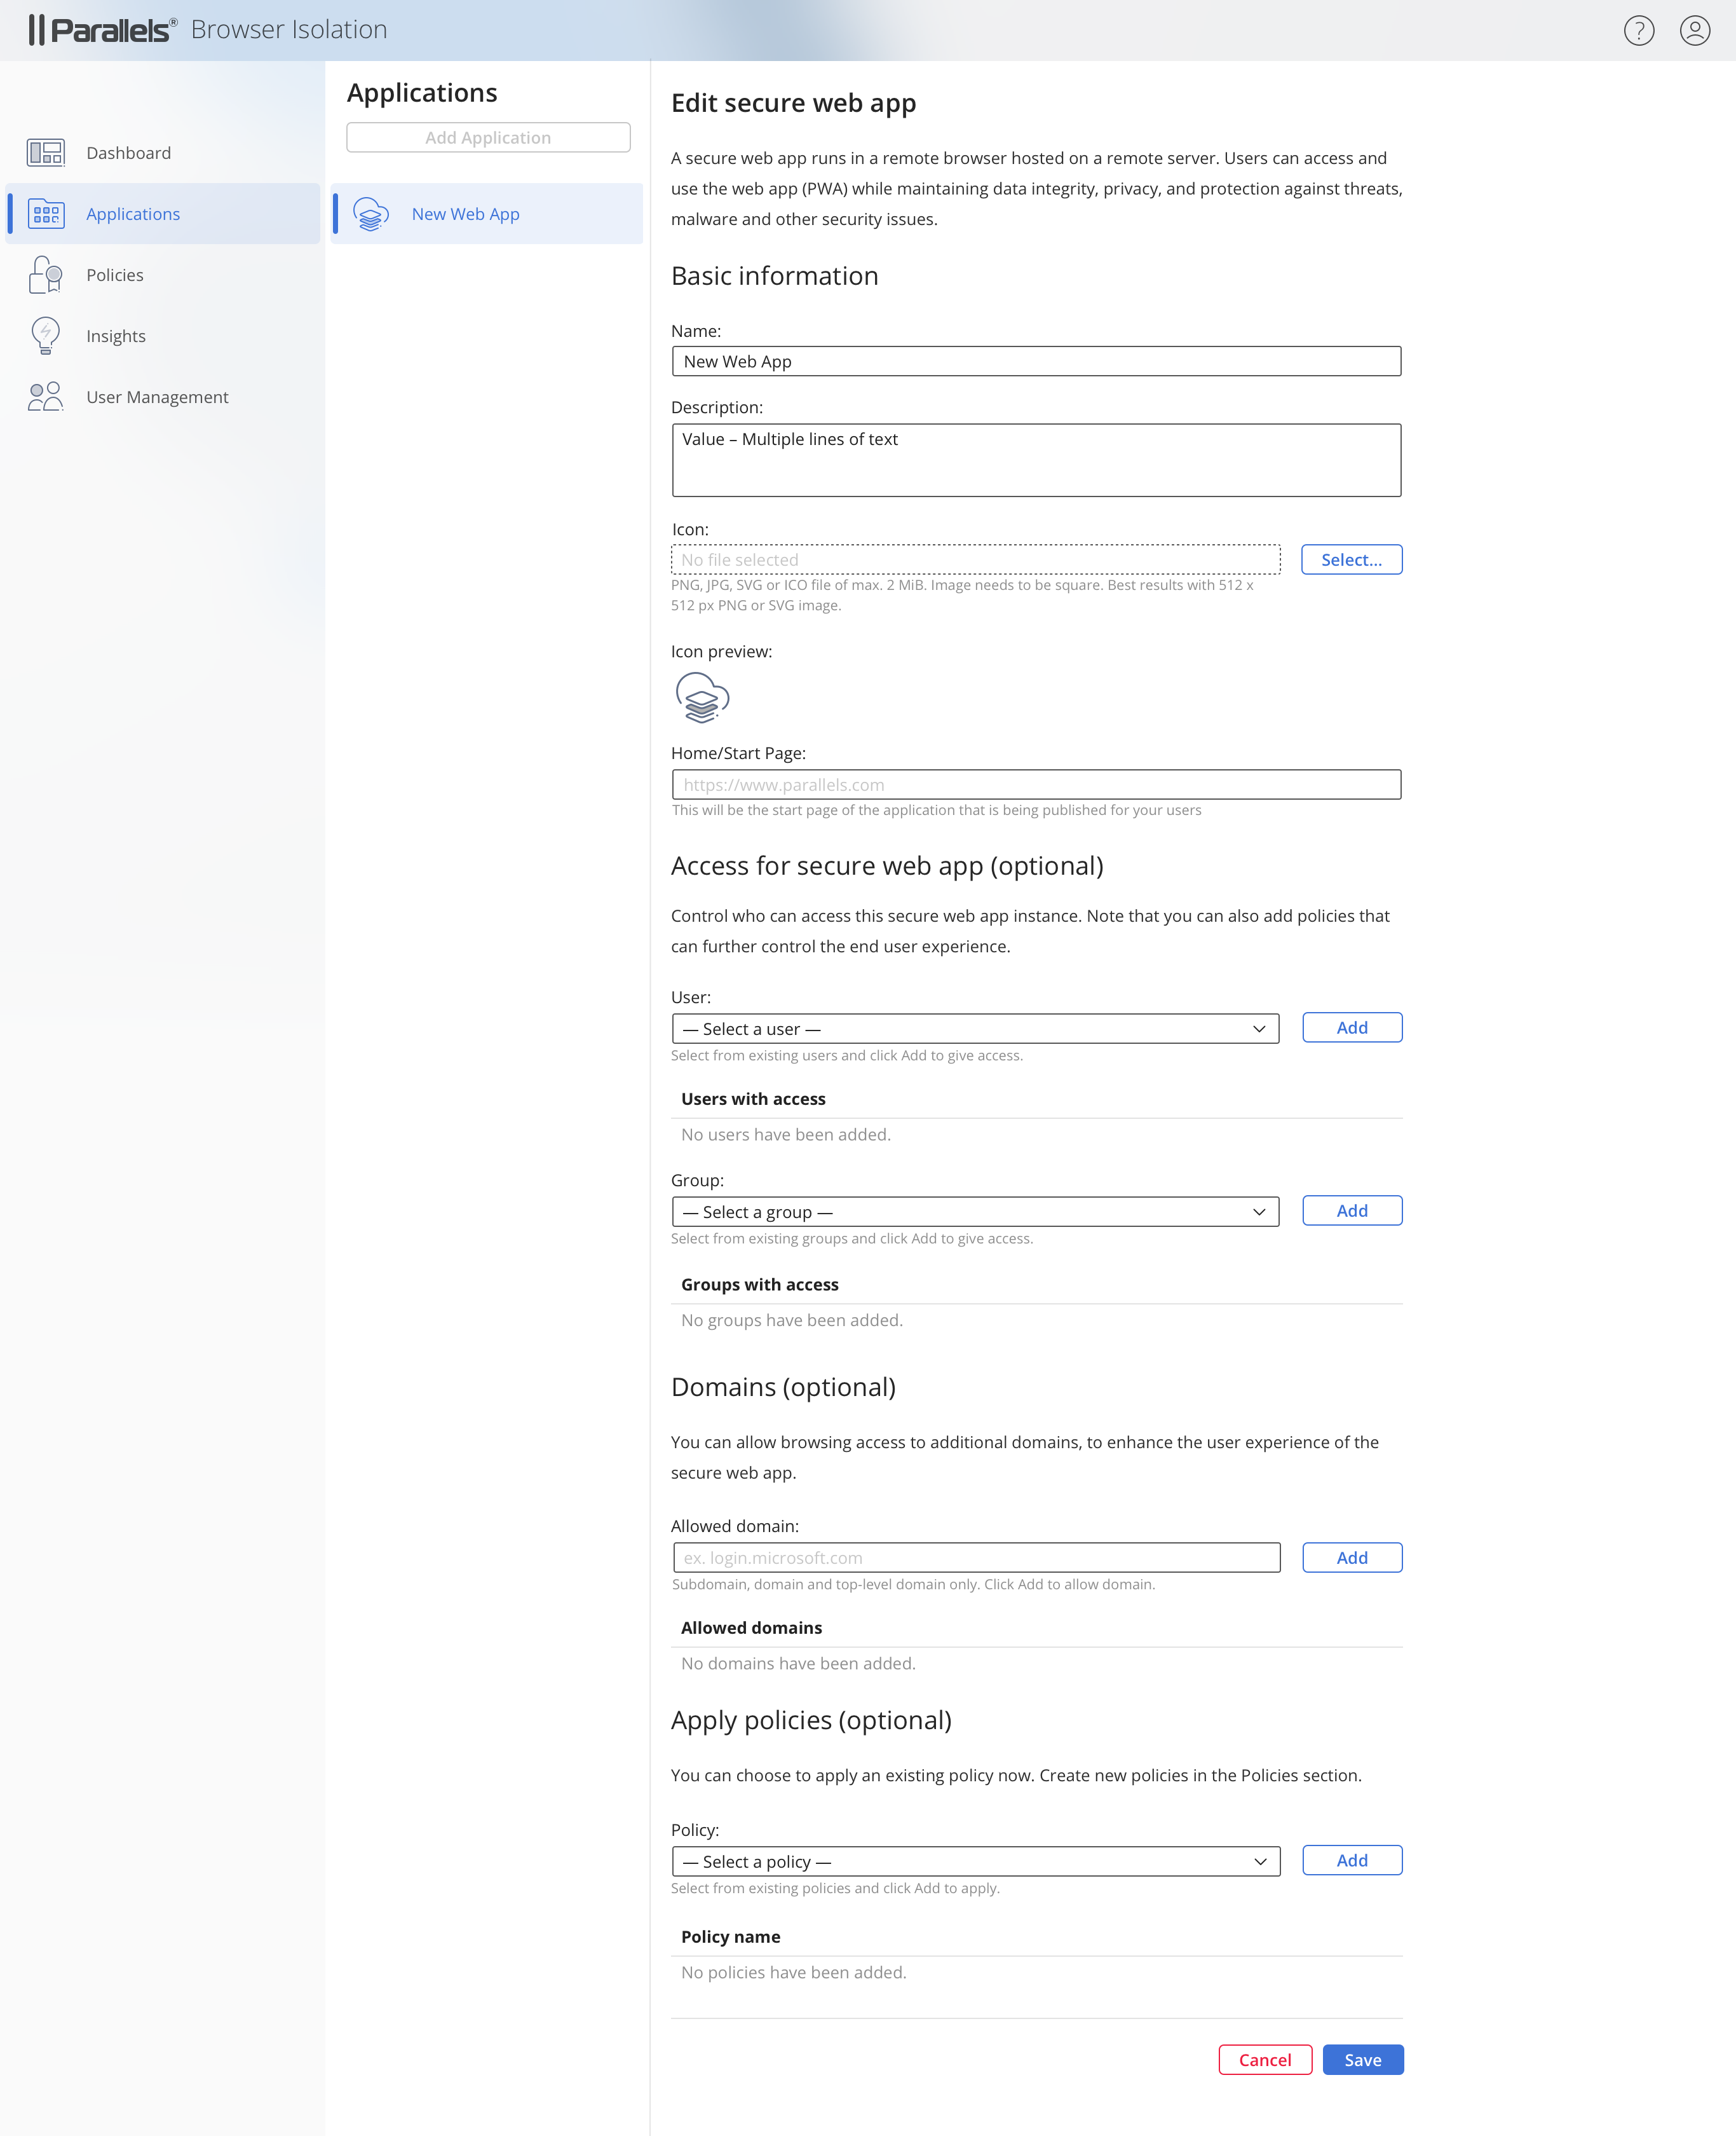Click Add next to Allowed domain field
This screenshot has width=1736, height=2136.
click(x=1351, y=1557)
